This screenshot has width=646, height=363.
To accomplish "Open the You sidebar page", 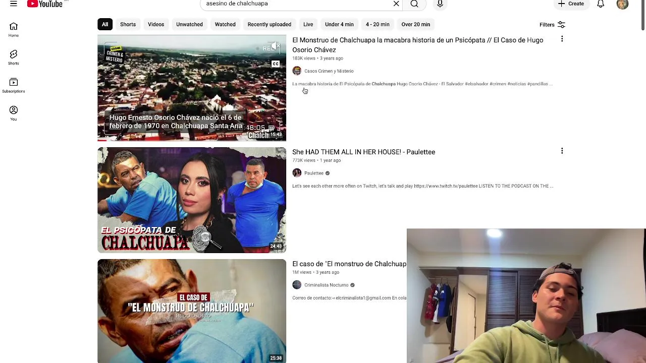I will [14, 114].
